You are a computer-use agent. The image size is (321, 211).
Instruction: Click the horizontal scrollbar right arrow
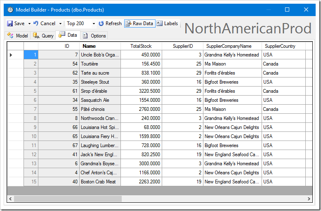[x=309, y=199]
